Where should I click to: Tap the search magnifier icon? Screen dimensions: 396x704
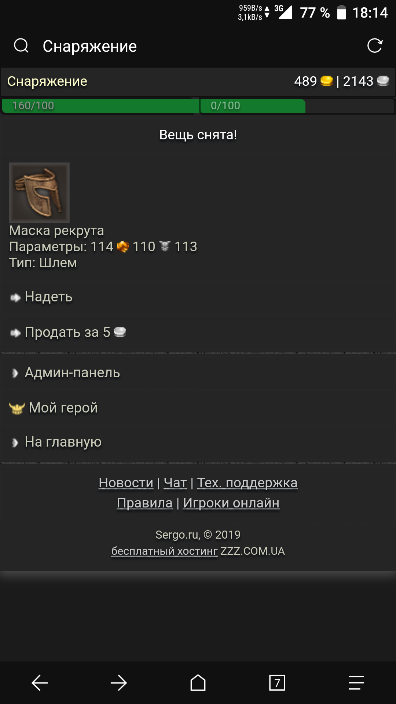pyautogui.click(x=21, y=46)
